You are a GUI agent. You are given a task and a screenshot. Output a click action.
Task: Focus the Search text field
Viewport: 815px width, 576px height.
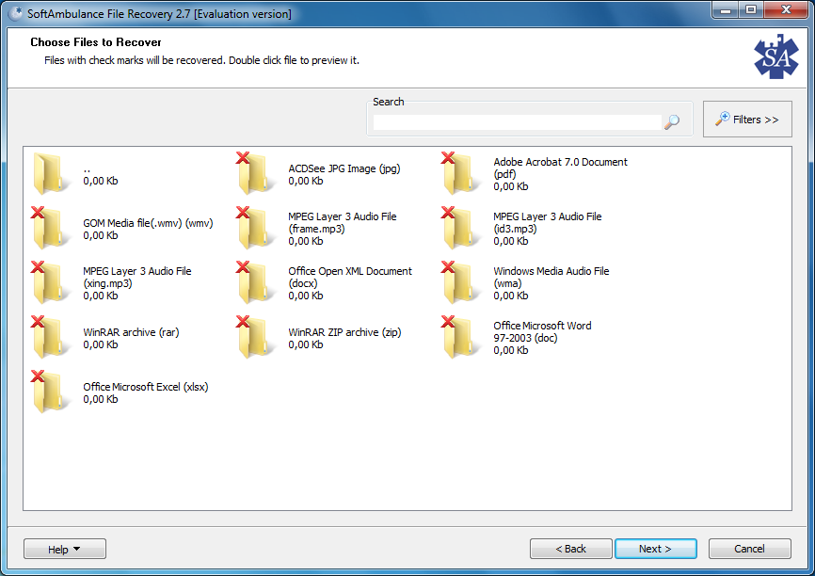[x=518, y=122]
